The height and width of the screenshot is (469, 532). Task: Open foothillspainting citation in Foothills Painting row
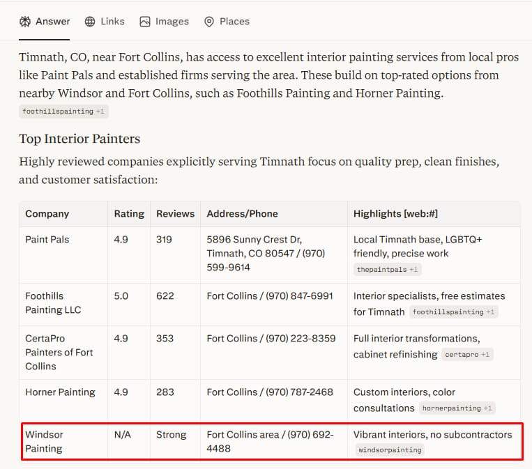point(454,312)
